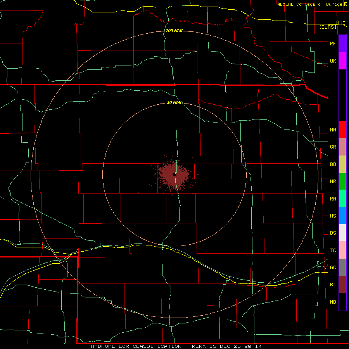Screen dimensions: 349x349
Task: Click the NEXLAB-College of DuPage header text
Action: click(x=309, y=4)
